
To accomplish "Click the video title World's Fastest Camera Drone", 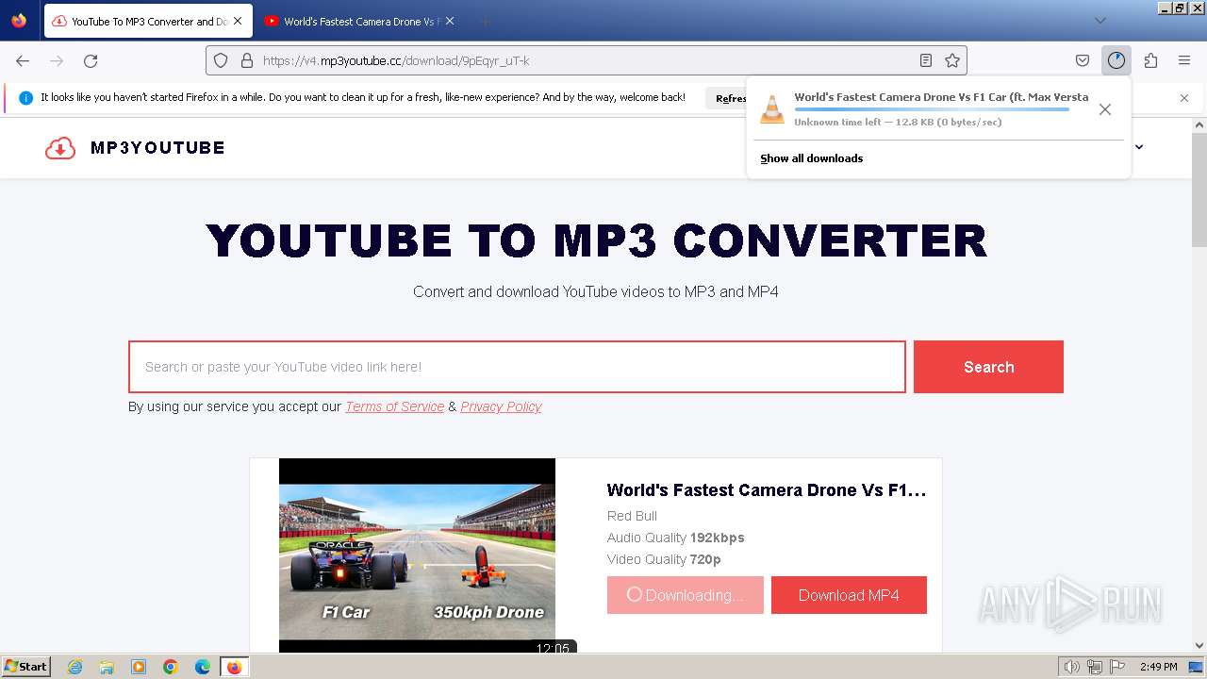I will (767, 490).
